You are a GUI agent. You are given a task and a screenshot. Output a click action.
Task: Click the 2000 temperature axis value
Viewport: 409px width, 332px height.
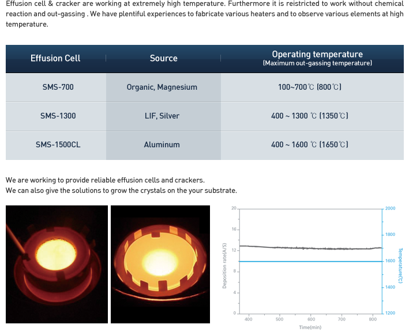(x=390, y=208)
